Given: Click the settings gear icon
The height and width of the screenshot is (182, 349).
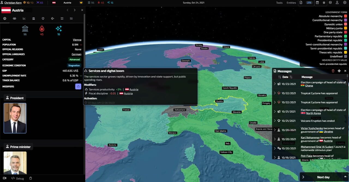Looking at the screenshot, I should [x=345, y=3].
